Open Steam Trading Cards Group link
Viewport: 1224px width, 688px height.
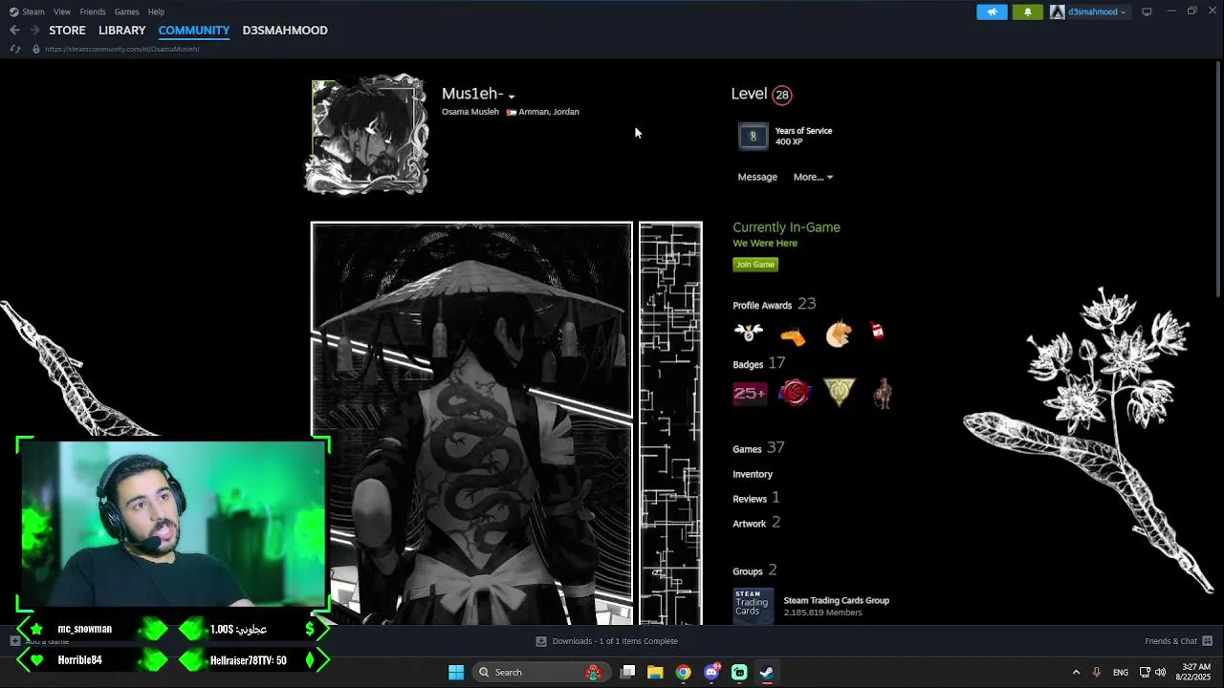(836, 600)
